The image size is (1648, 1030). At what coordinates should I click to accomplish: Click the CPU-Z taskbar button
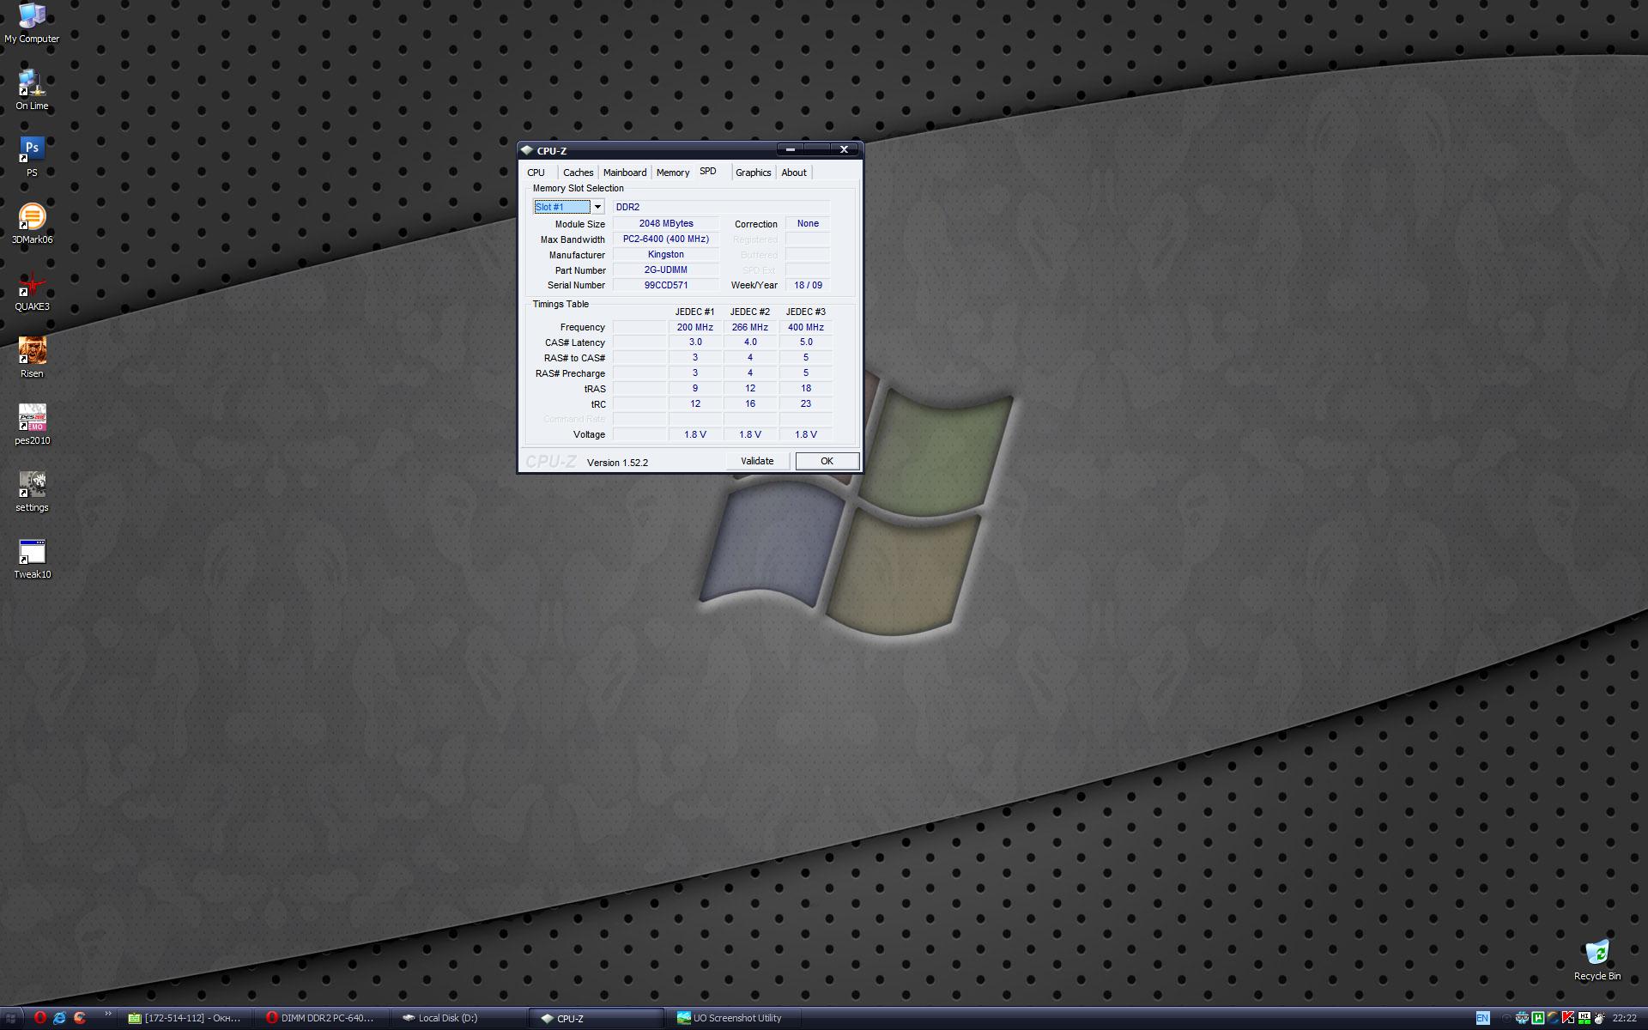tap(596, 1018)
